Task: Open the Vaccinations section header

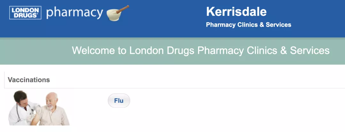Action: pos(29,80)
